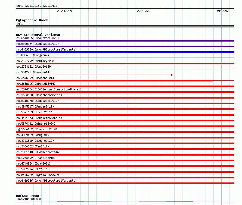Open variant nsv3321819 (Audano2019)
The width and height of the screenshot is (242, 205).
(35, 141)
